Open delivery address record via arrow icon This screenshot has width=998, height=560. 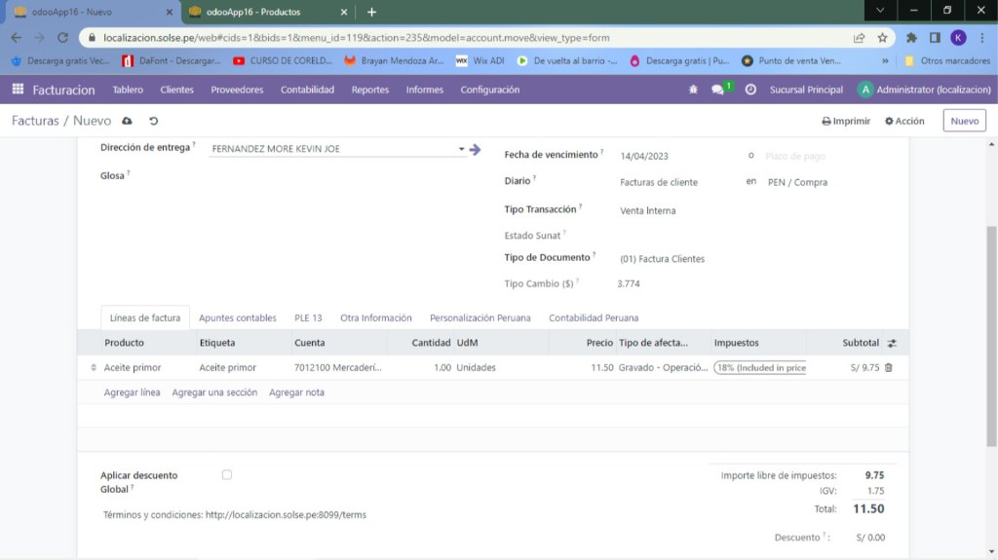(475, 149)
